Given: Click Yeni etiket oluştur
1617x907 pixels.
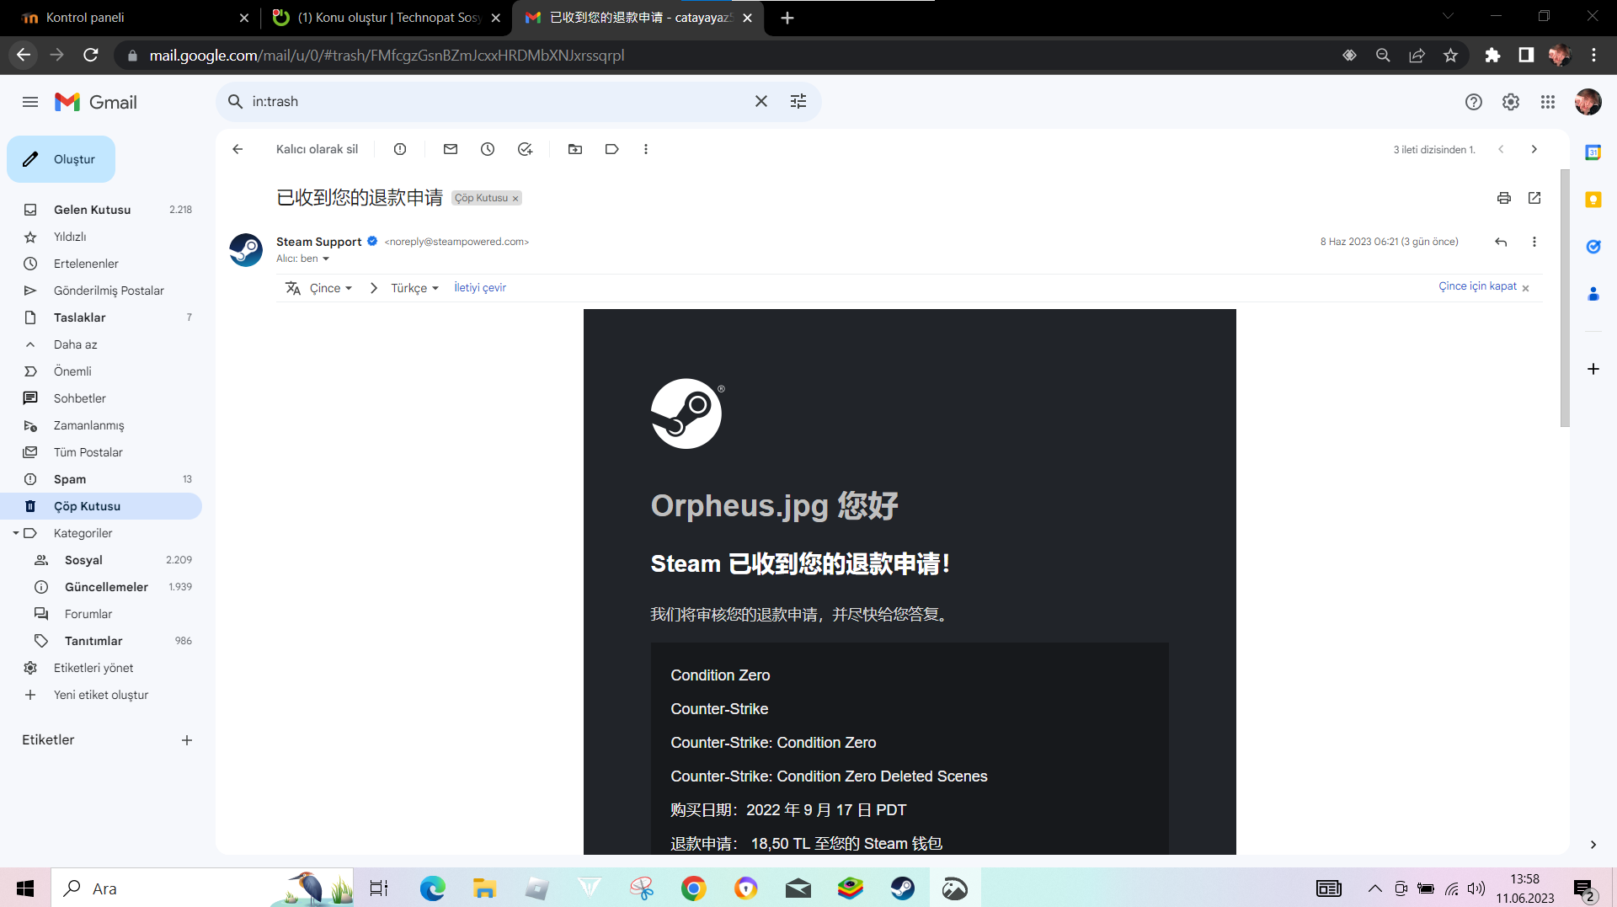Looking at the screenshot, I should (x=101, y=695).
